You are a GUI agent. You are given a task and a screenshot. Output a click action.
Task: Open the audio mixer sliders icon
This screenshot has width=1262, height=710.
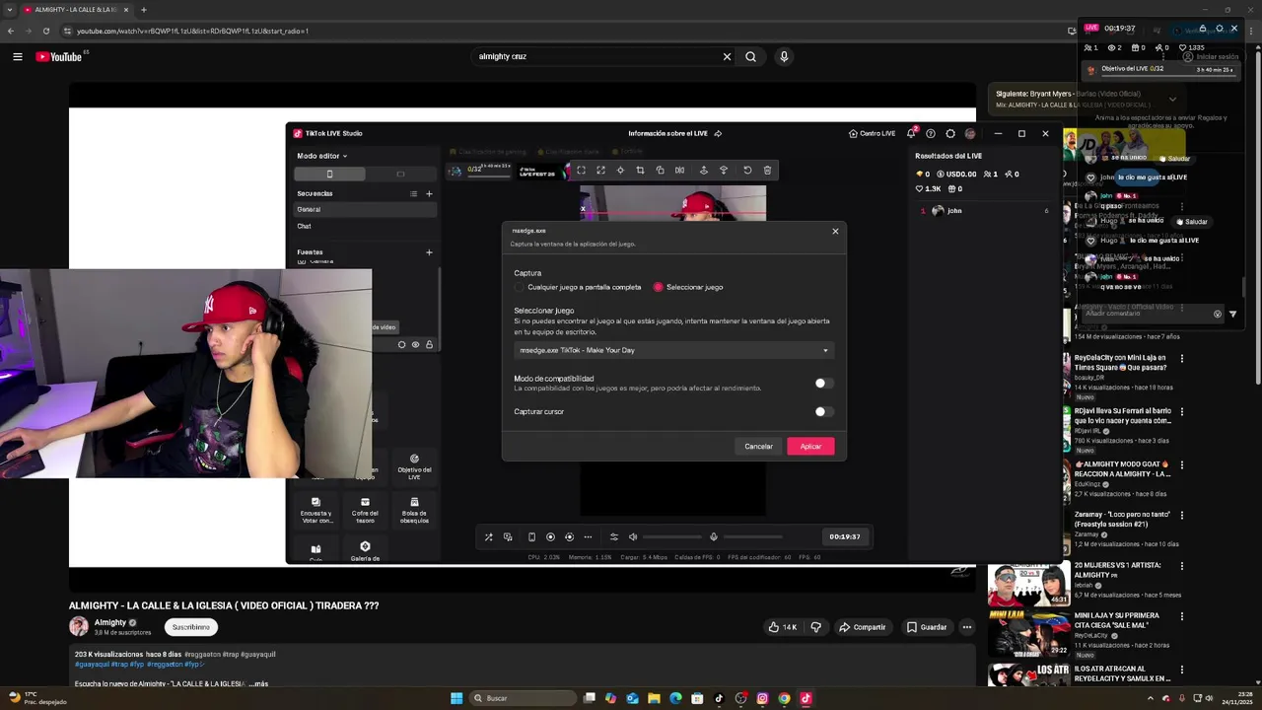tap(613, 536)
